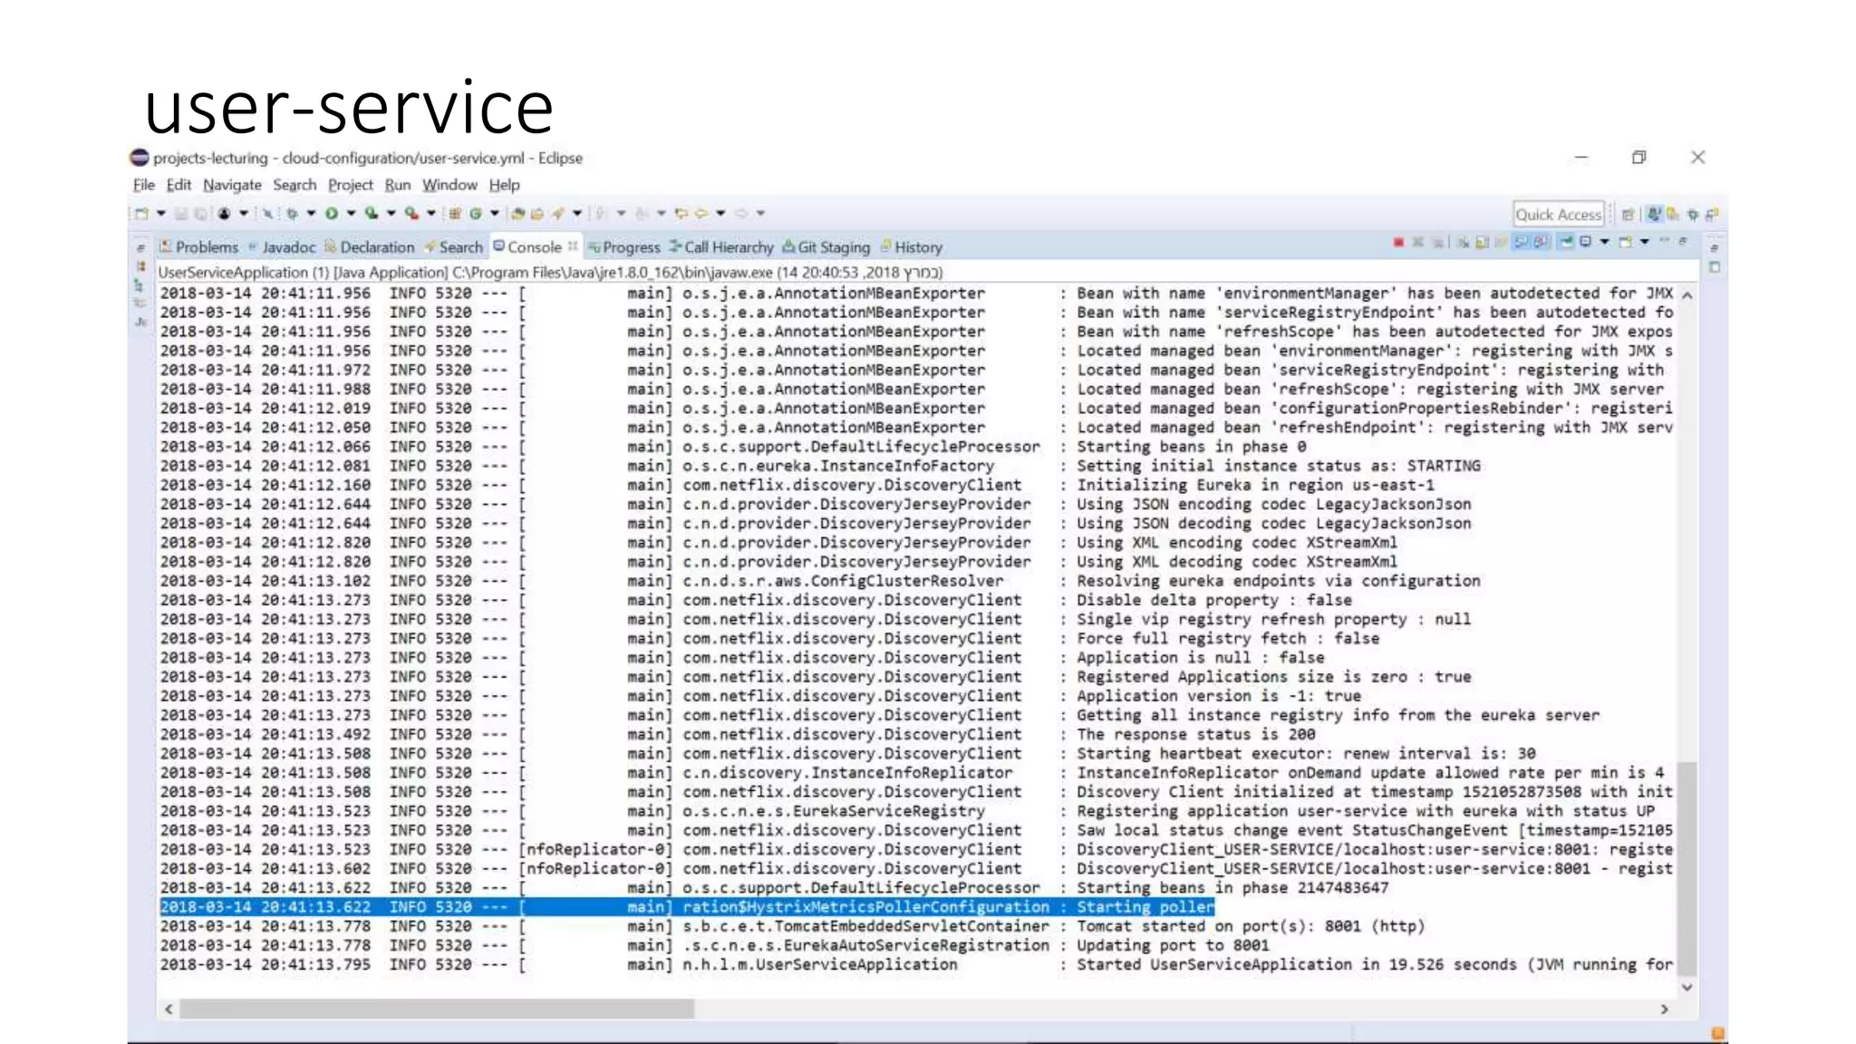Image resolution: width=1856 pixels, height=1044 pixels.
Task: Open the File menu
Action: point(143,185)
